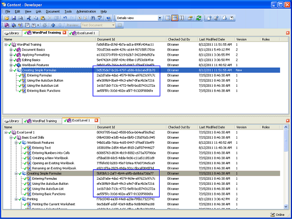Click the New Section book icon

[14, 25]
